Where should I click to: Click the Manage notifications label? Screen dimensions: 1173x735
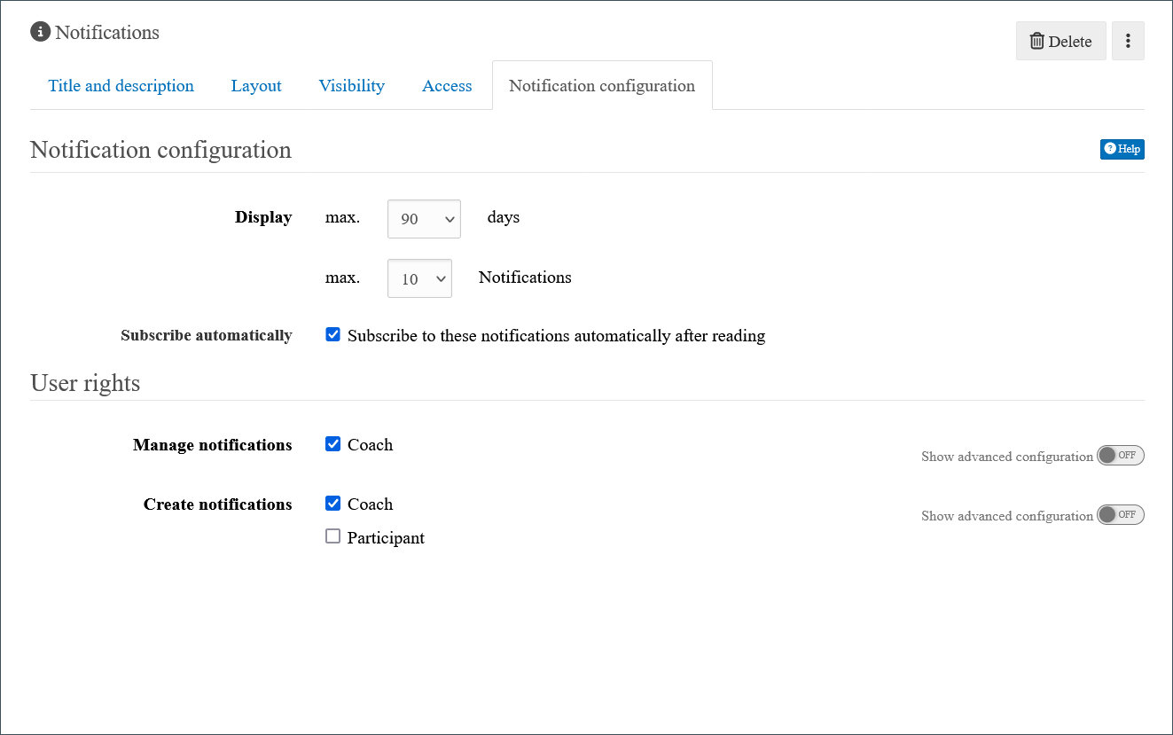[212, 445]
